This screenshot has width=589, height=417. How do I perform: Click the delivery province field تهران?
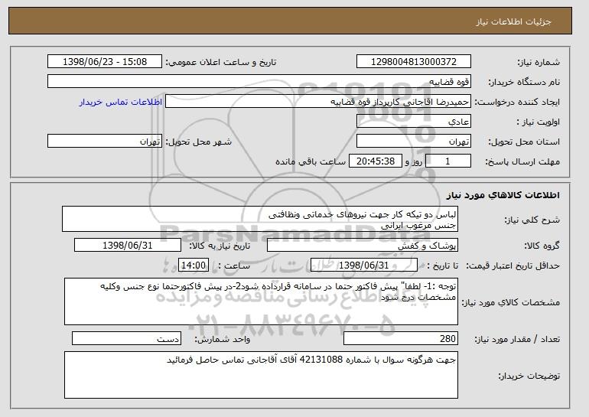414,142
